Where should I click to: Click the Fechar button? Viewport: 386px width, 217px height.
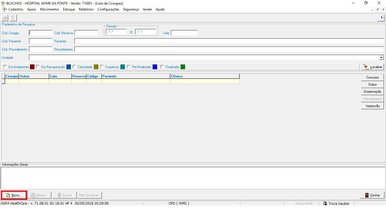pos(372,195)
